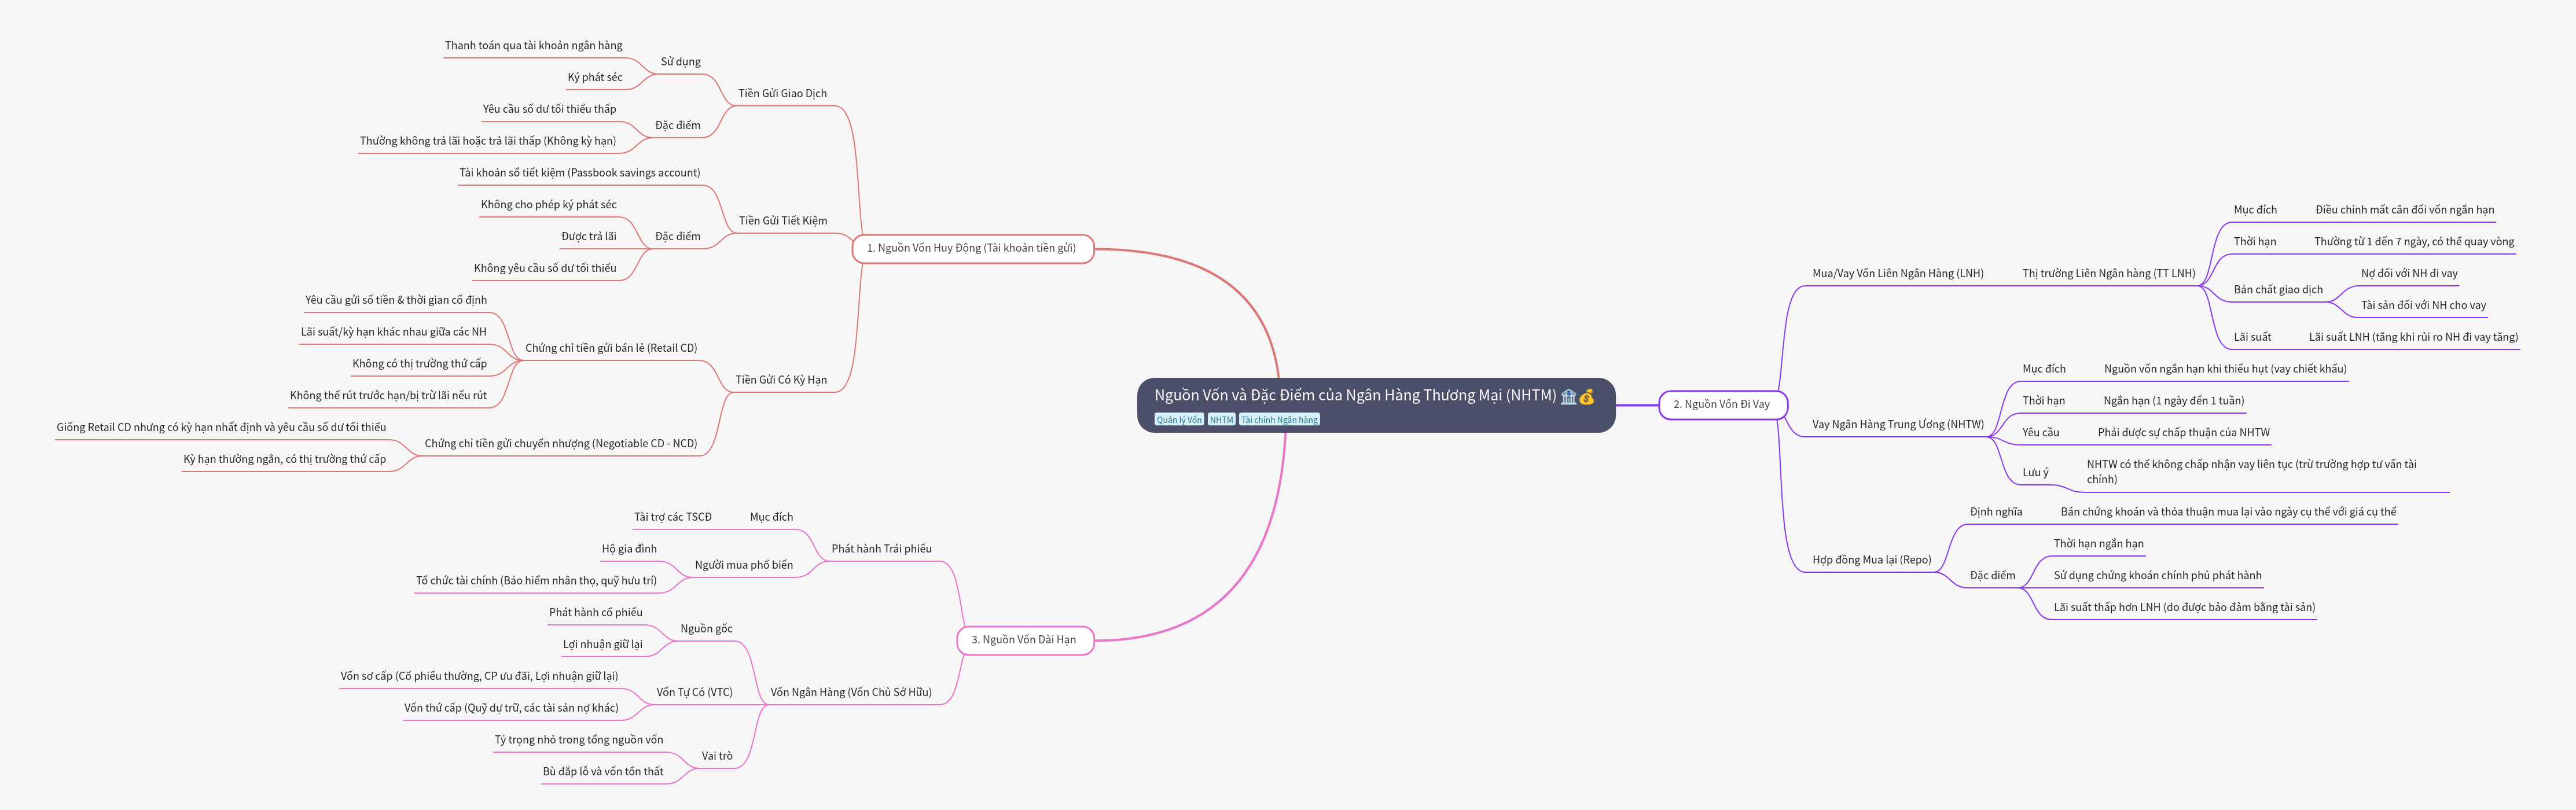Click the 'Tài chính Ngân hàng' tag
The image size is (2576, 810).
point(1279,420)
